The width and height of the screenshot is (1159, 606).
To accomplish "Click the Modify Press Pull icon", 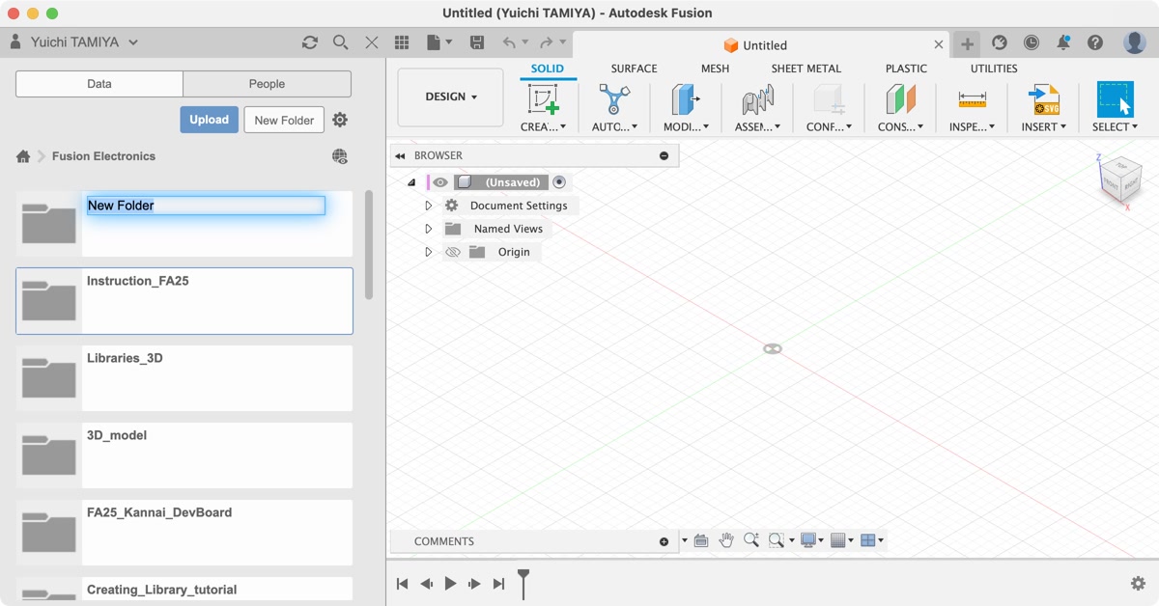I will pyautogui.click(x=685, y=99).
